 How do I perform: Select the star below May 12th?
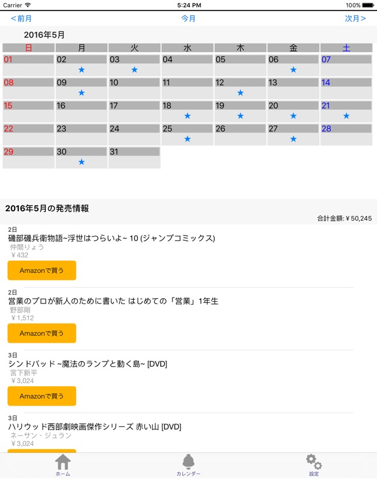pos(240,92)
